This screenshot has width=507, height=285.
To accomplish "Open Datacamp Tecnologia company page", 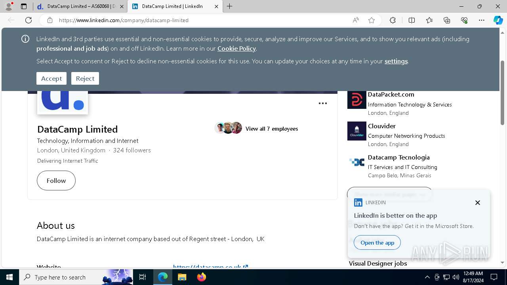I will pyautogui.click(x=399, y=157).
